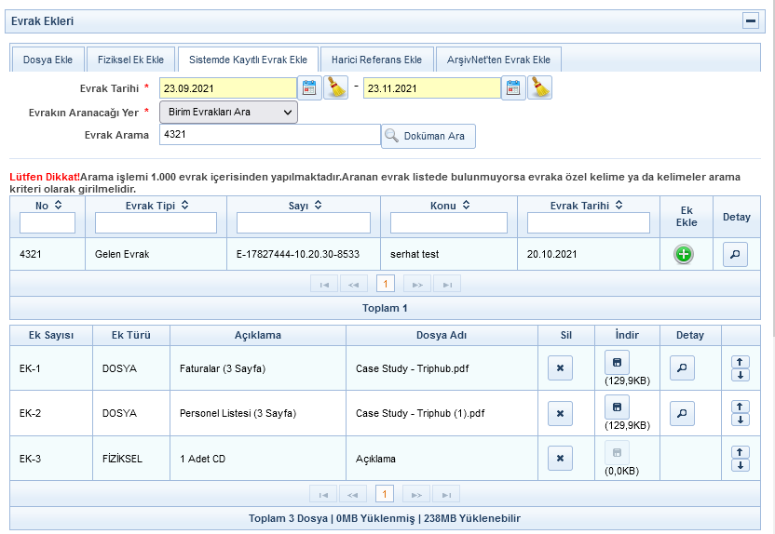Open detail for document 4321

click(x=736, y=254)
